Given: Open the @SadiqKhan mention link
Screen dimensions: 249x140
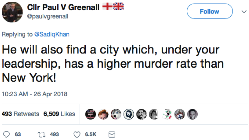Looking at the screenshot, I should (x=52, y=34).
